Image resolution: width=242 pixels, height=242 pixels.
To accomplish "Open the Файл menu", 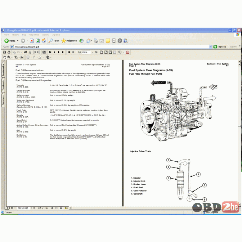I will click(x=7, y=35).
